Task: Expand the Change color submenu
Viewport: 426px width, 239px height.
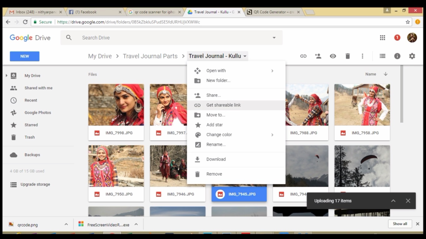Action: (x=236, y=135)
